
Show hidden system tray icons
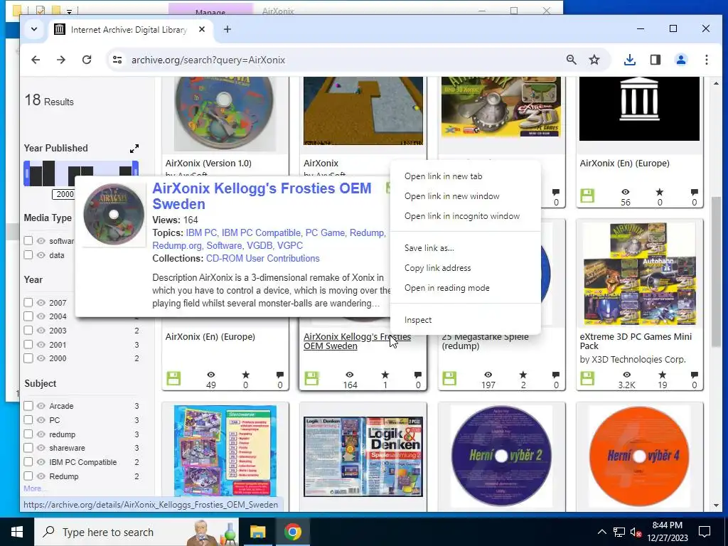pyautogui.click(x=601, y=532)
